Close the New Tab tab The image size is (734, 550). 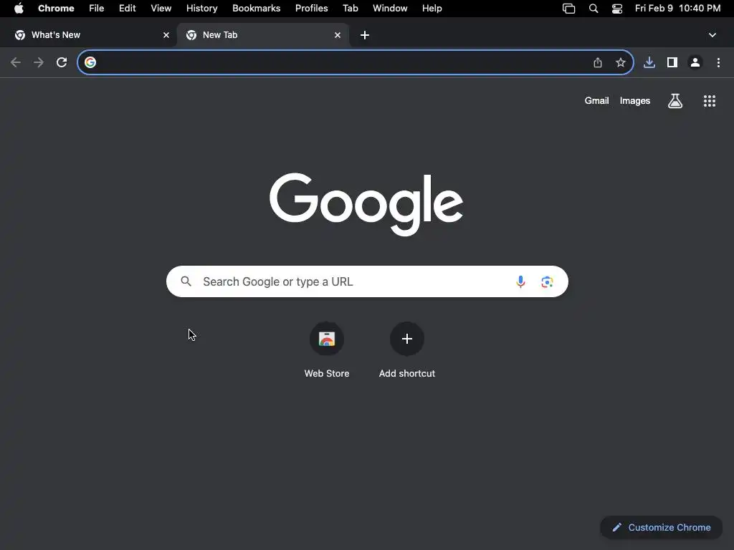[338, 35]
